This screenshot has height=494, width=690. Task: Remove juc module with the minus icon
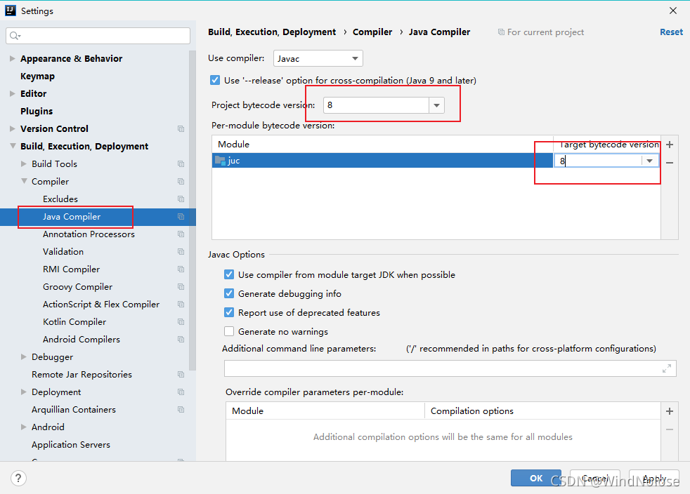[670, 163]
